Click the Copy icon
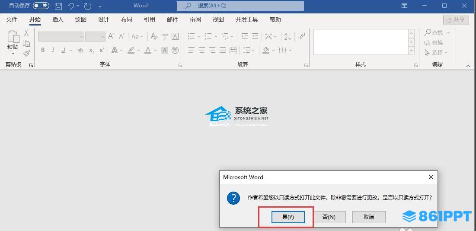The image size is (476, 231). point(26,43)
